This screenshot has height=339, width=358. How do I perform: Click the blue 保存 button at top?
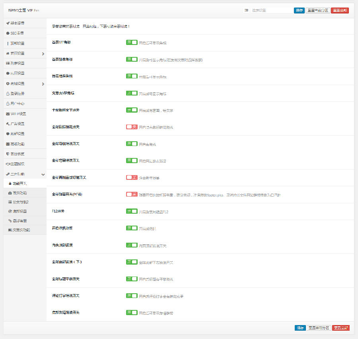[x=299, y=10]
